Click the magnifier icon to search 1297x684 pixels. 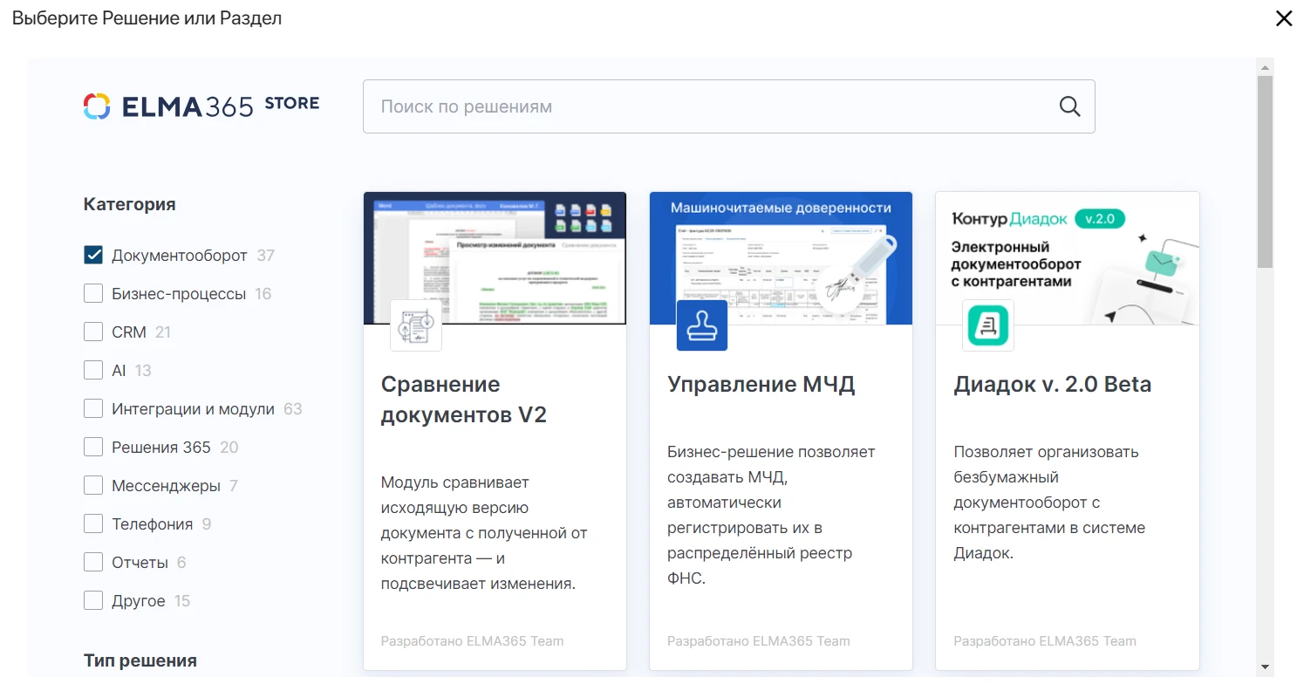pos(1069,106)
